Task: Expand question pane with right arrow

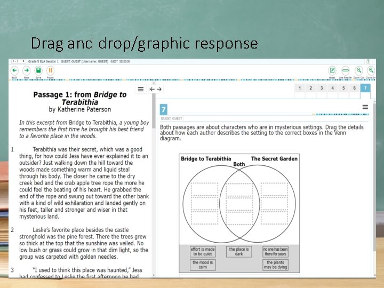Action: tap(159, 89)
